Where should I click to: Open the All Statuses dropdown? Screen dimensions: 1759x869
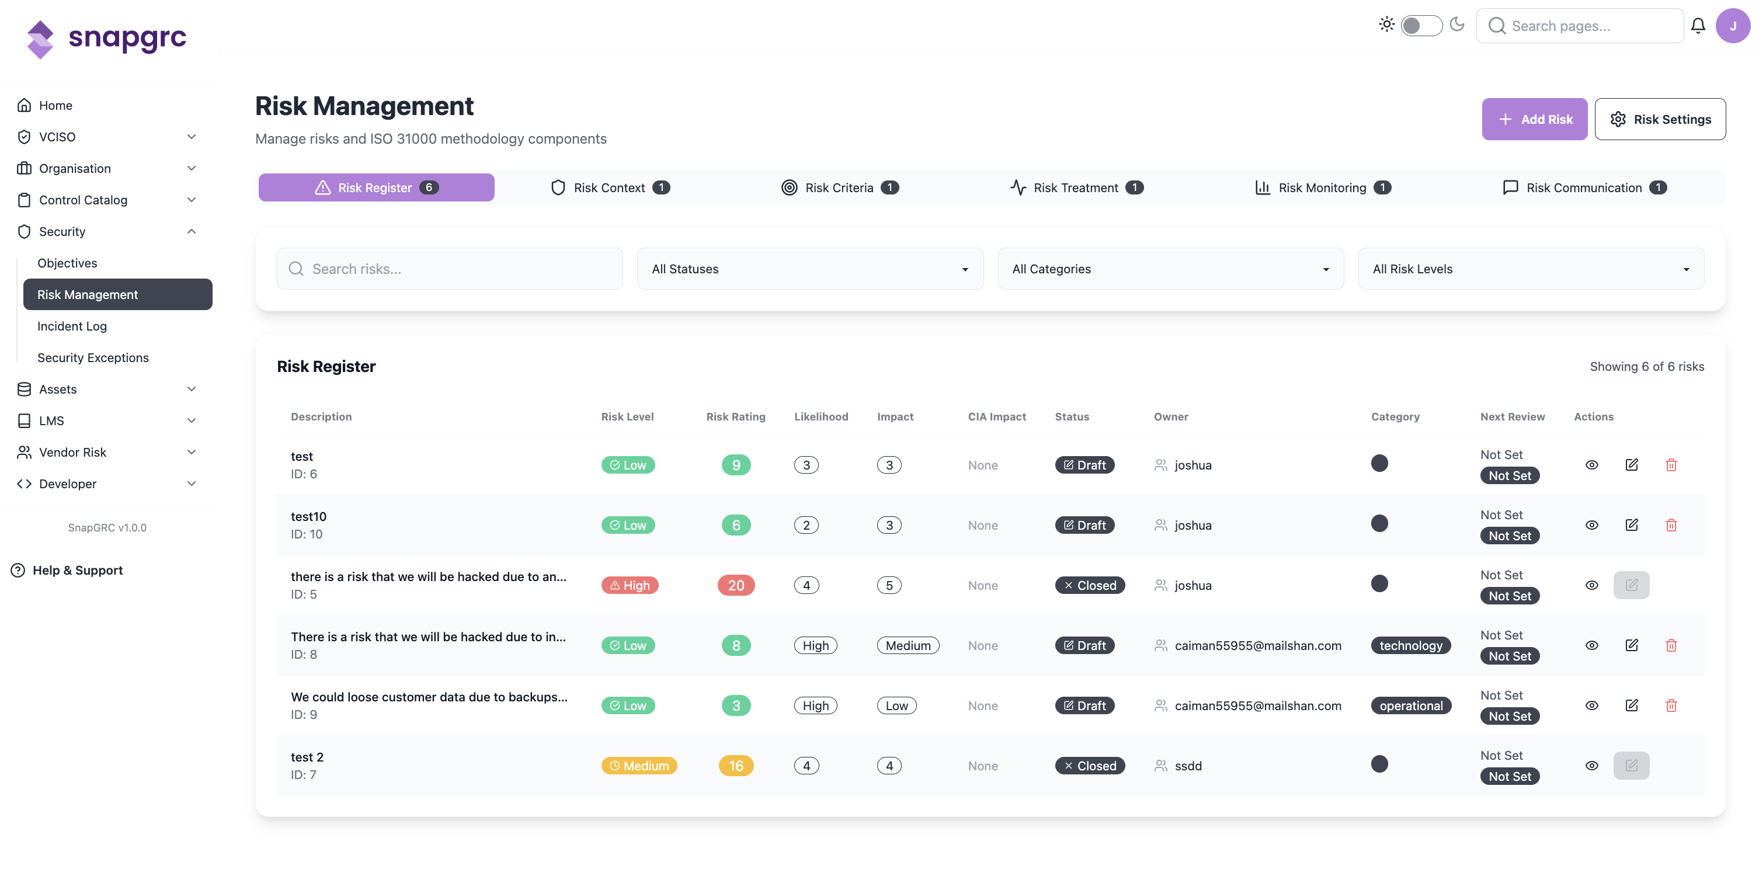tap(810, 268)
